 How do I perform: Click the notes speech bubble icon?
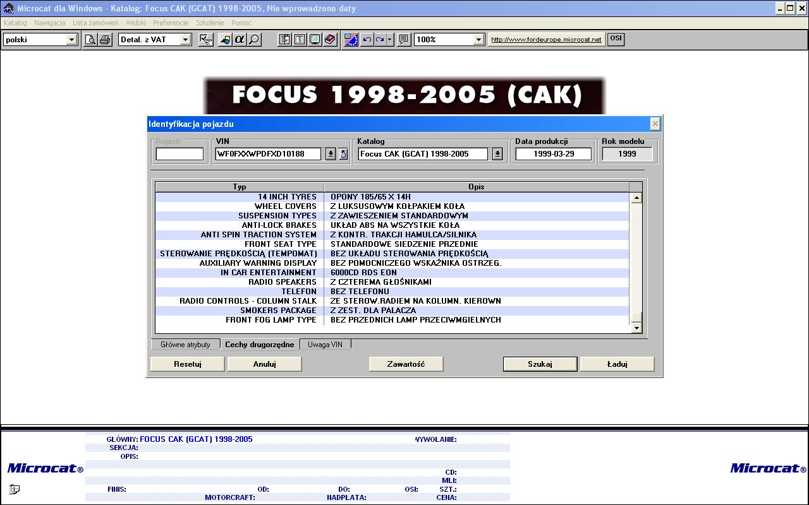click(x=404, y=39)
